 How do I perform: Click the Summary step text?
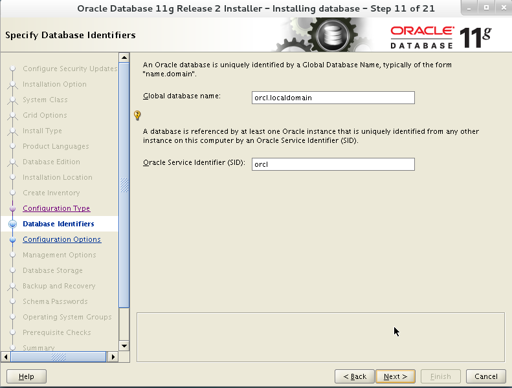coord(39,348)
